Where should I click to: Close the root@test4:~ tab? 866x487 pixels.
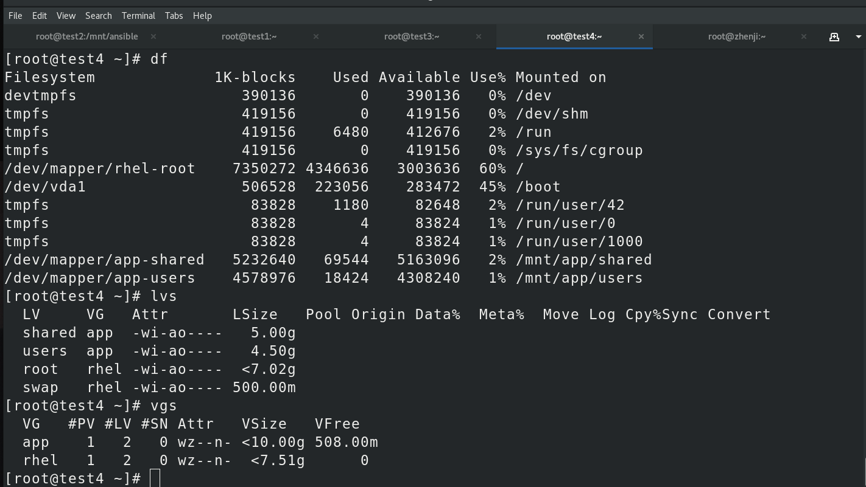[x=641, y=36]
